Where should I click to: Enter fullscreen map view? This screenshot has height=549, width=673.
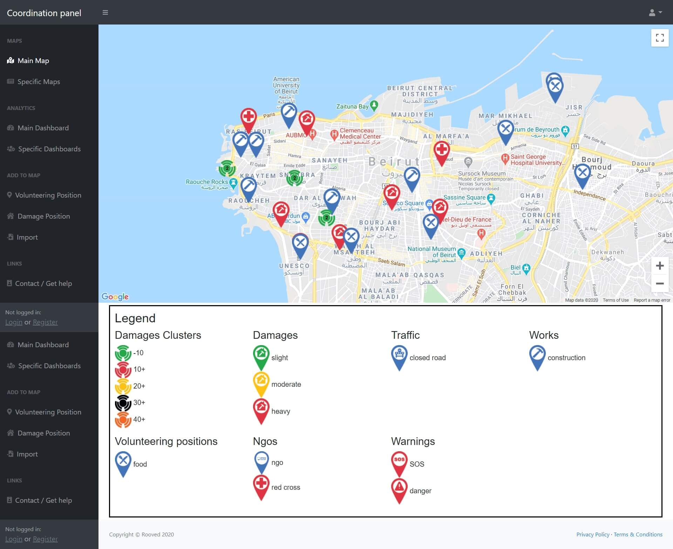click(x=660, y=38)
